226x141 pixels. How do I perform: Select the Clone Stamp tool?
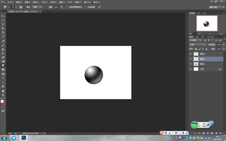[x=3, y=49]
